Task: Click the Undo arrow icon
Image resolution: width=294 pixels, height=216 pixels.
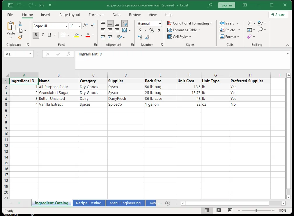Action: point(19,5)
